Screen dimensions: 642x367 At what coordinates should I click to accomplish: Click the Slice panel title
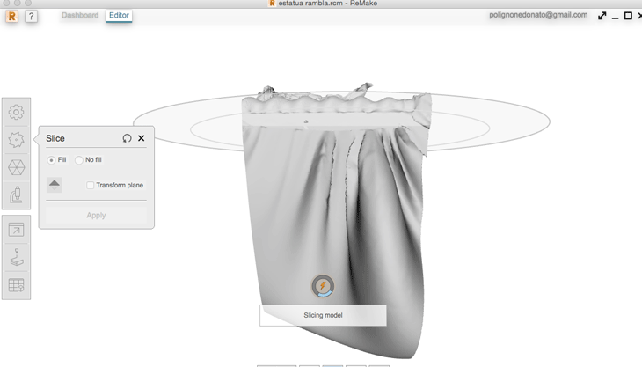point(55,138)
